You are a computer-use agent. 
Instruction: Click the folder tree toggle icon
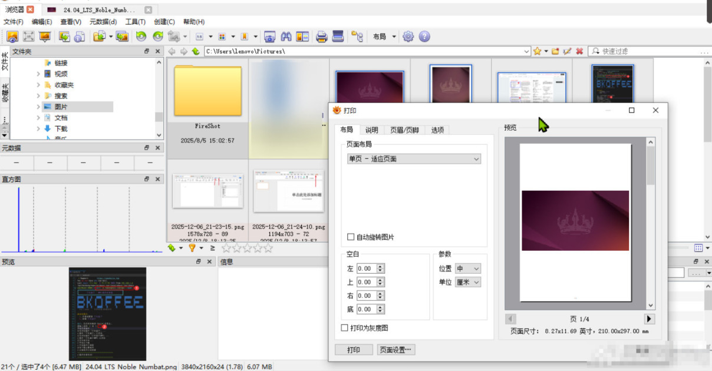coord(357,37)
